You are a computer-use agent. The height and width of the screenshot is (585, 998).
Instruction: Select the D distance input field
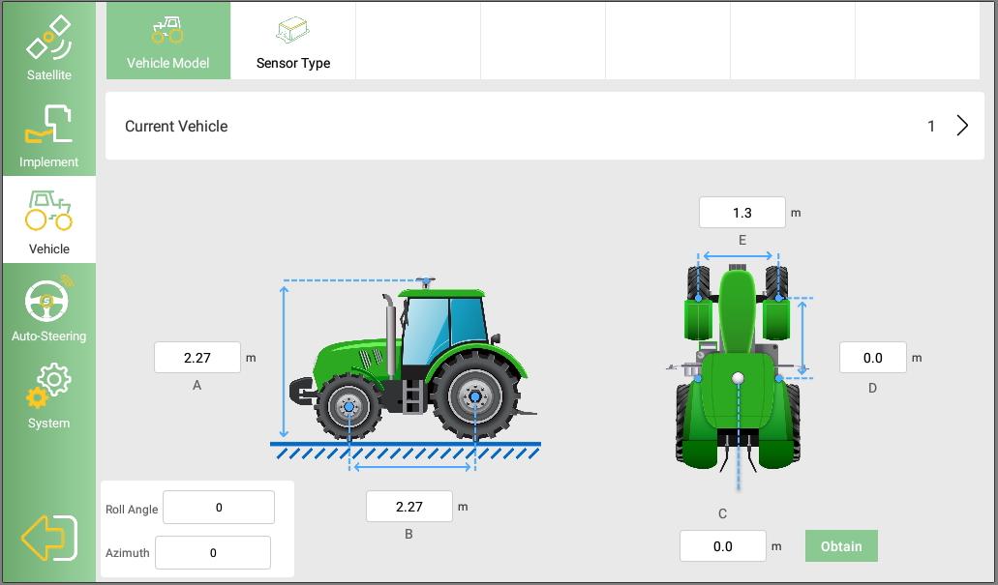pos(872,358)
